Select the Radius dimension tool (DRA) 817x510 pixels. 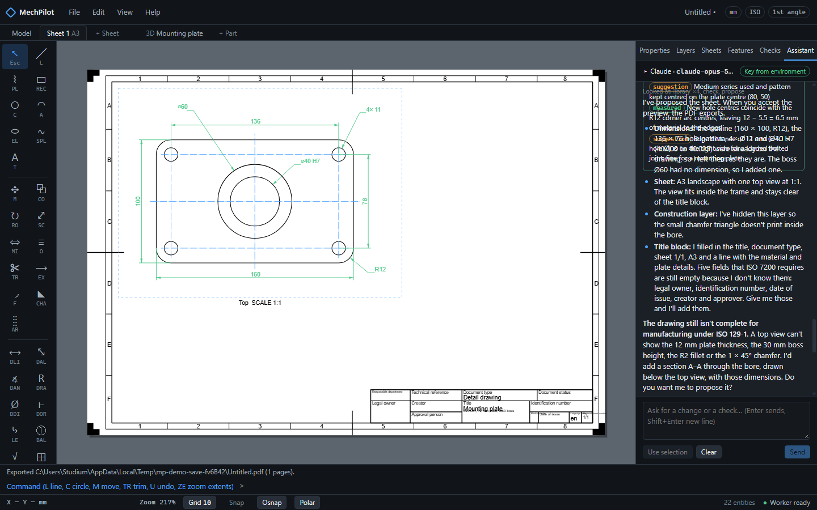coord(41,382)
